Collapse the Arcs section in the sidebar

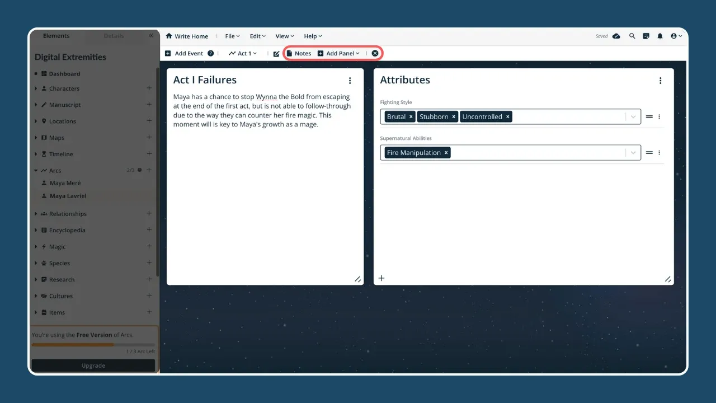pos(36,170)
